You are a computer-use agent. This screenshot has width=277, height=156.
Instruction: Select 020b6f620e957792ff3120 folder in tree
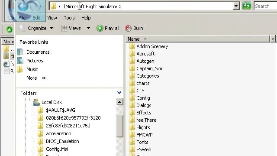pyautogui.click(x=73, y=118)
